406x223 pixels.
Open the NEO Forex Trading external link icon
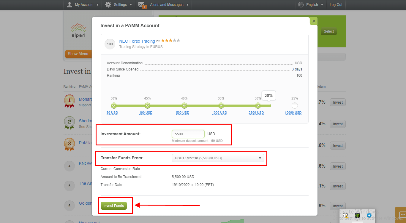(x=158, y=41)
